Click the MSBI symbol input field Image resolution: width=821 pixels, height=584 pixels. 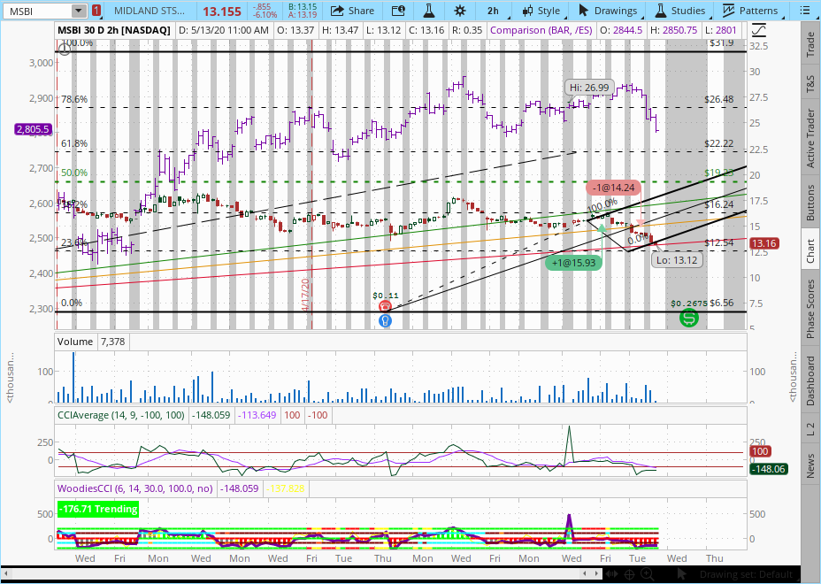[x=35, y=11]
